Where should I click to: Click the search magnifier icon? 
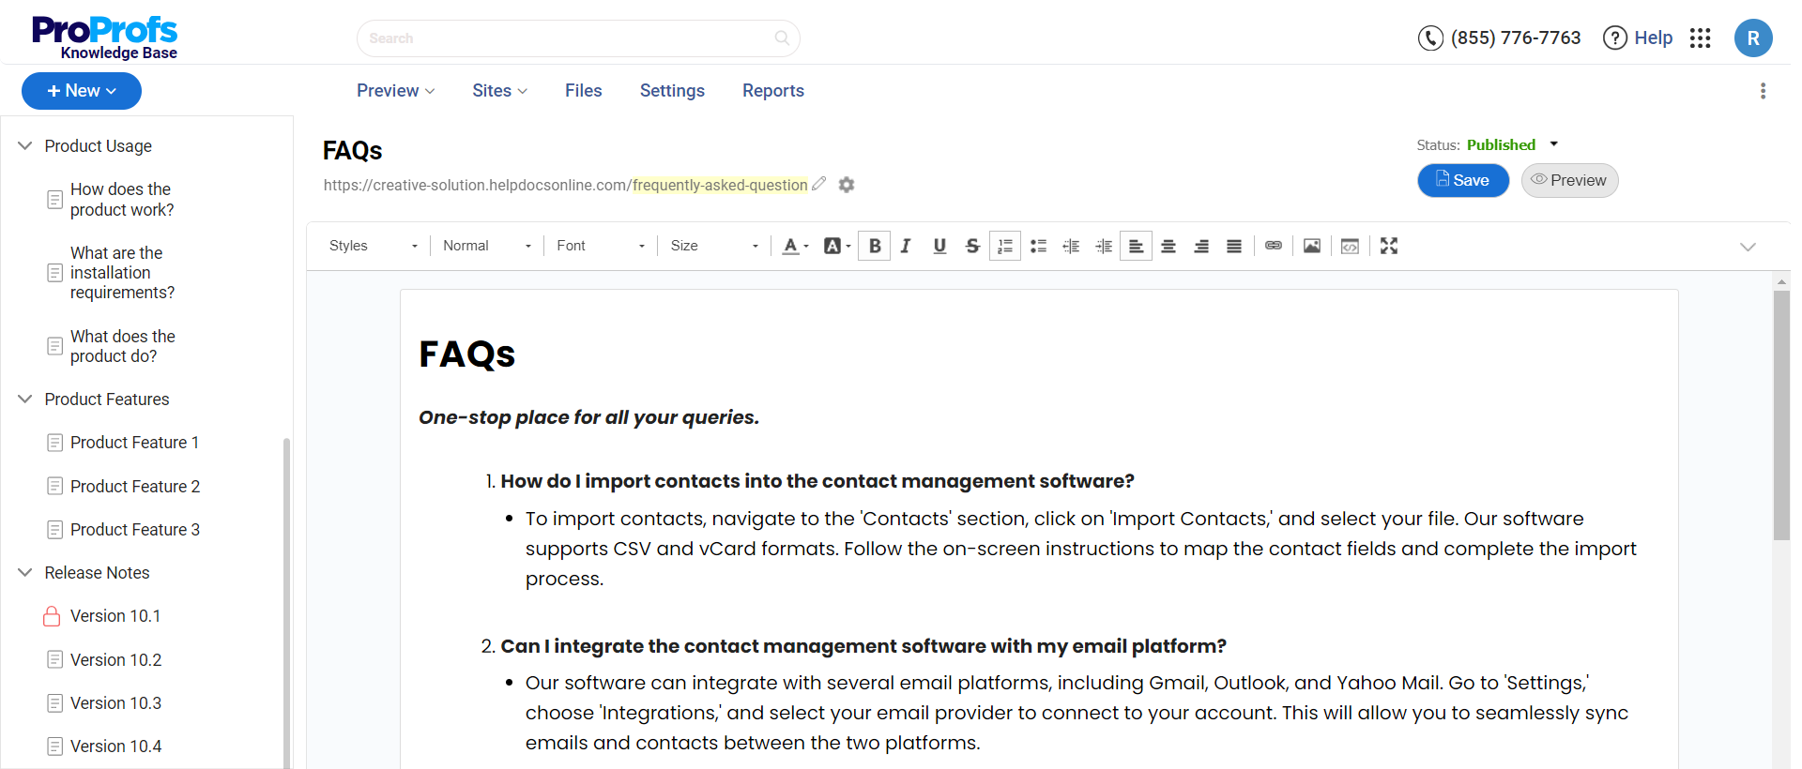[782, 38]
